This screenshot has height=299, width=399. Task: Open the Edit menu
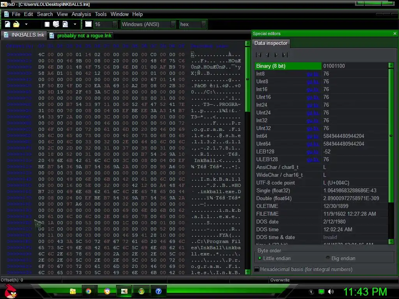coord(28,14)
